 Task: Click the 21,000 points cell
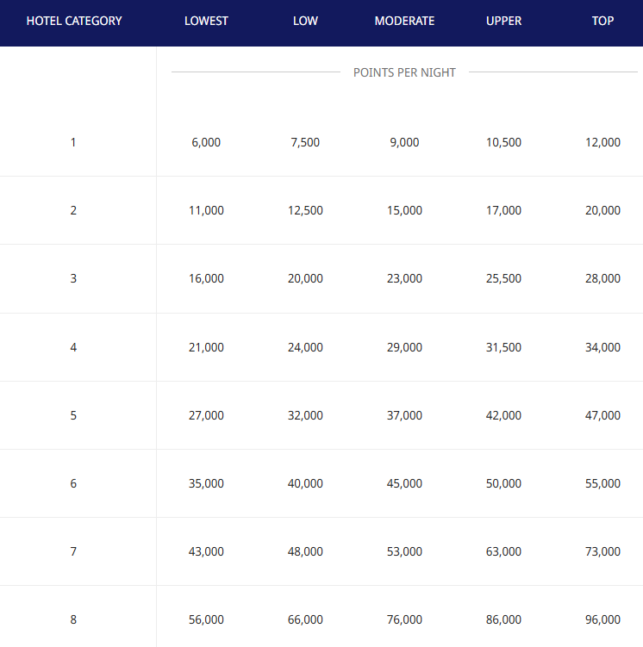tap(206, 347)
